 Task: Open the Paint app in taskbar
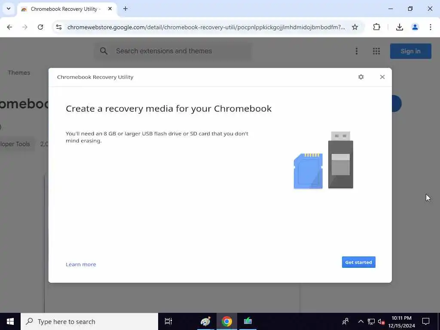click(x=205, y=321)
